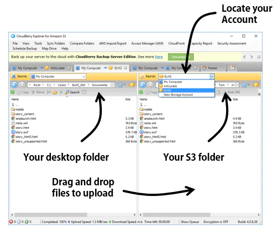
Task: Open the left pane Source dropdown
Action: coord(58,77)
